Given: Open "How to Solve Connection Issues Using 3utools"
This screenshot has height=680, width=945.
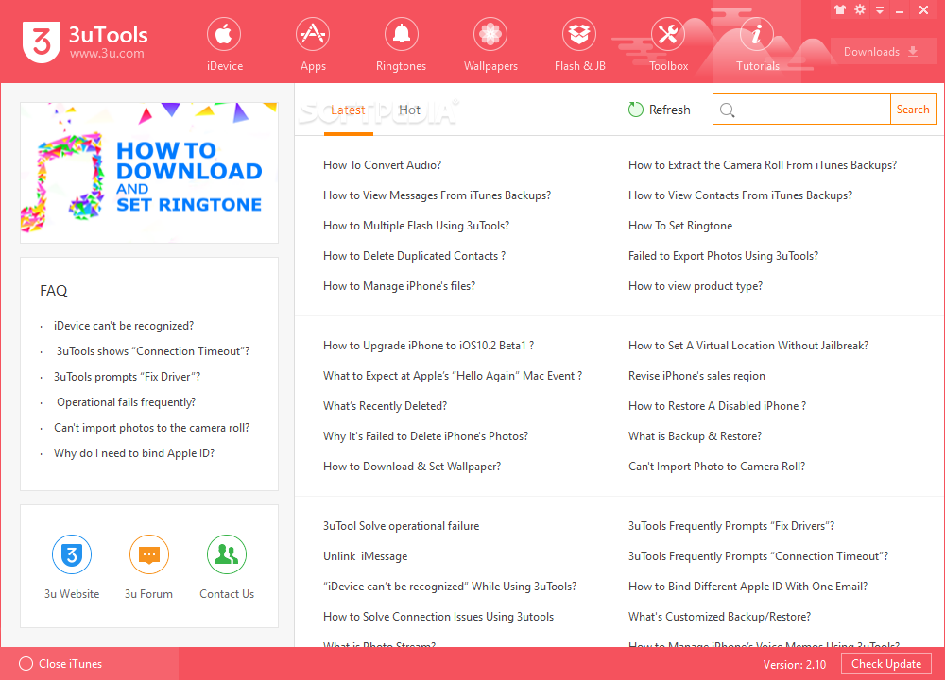Looking at the screenshot, I should pos(438,617).
